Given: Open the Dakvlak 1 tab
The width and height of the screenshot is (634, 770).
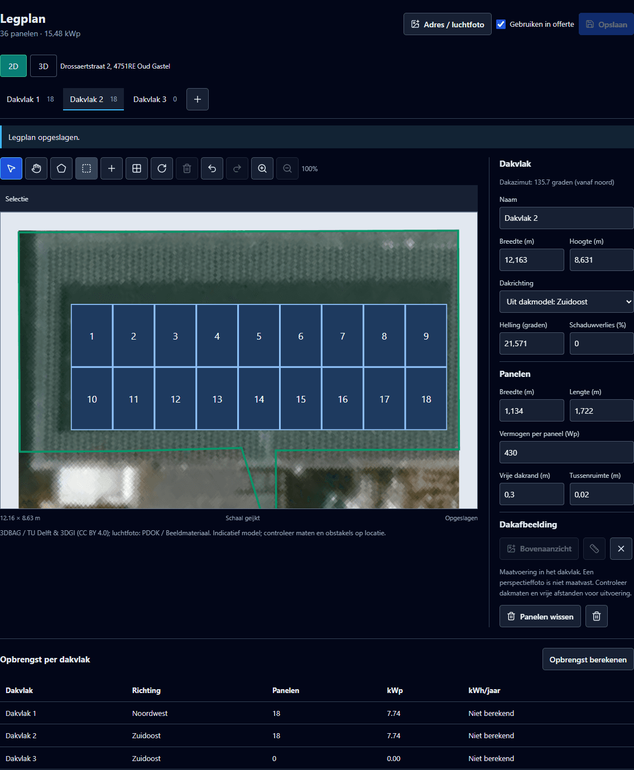Looking at the screenshot, I should 30,99.
